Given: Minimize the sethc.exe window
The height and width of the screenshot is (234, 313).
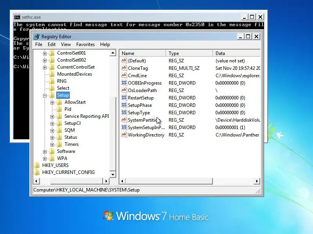Looking at the screenshot, I should [244, 17].
